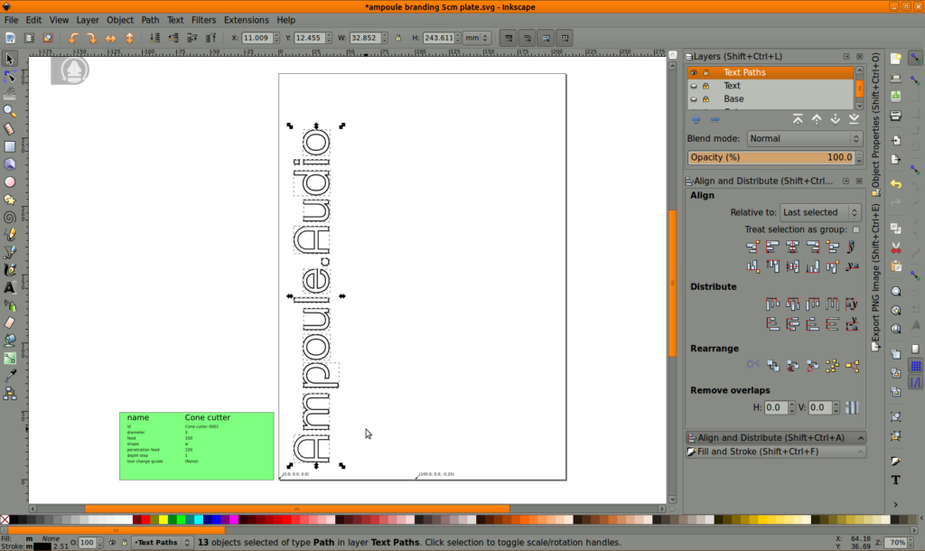Select the Star and polygon tool
This screenshot has height=551, width=925.
pos(9,200)
